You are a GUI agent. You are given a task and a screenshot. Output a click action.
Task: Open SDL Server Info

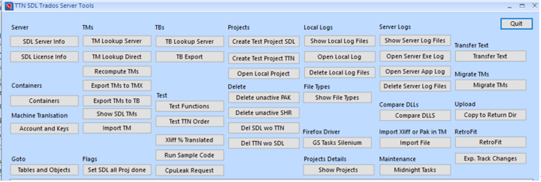pos(44,42)
